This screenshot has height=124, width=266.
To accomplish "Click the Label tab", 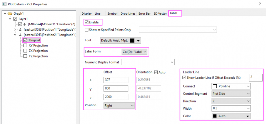I will pos(175,13).
